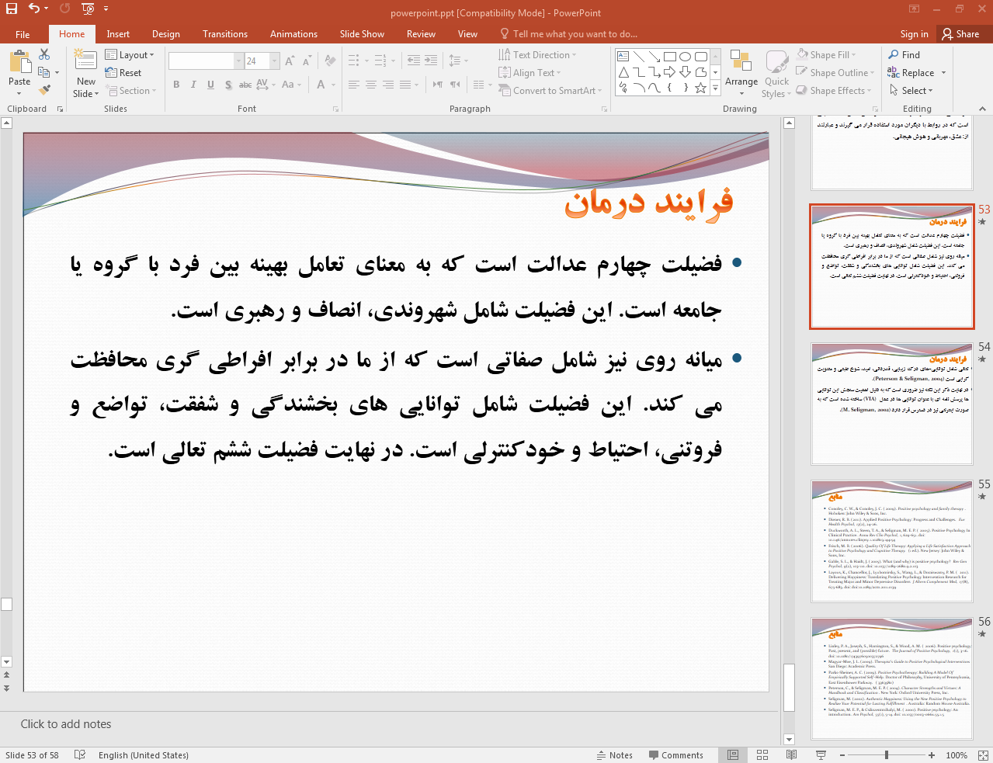This screenshot has width=993, height=763.
Task: Select slide 54 thumbnail
Action: [x=892, y=404]
